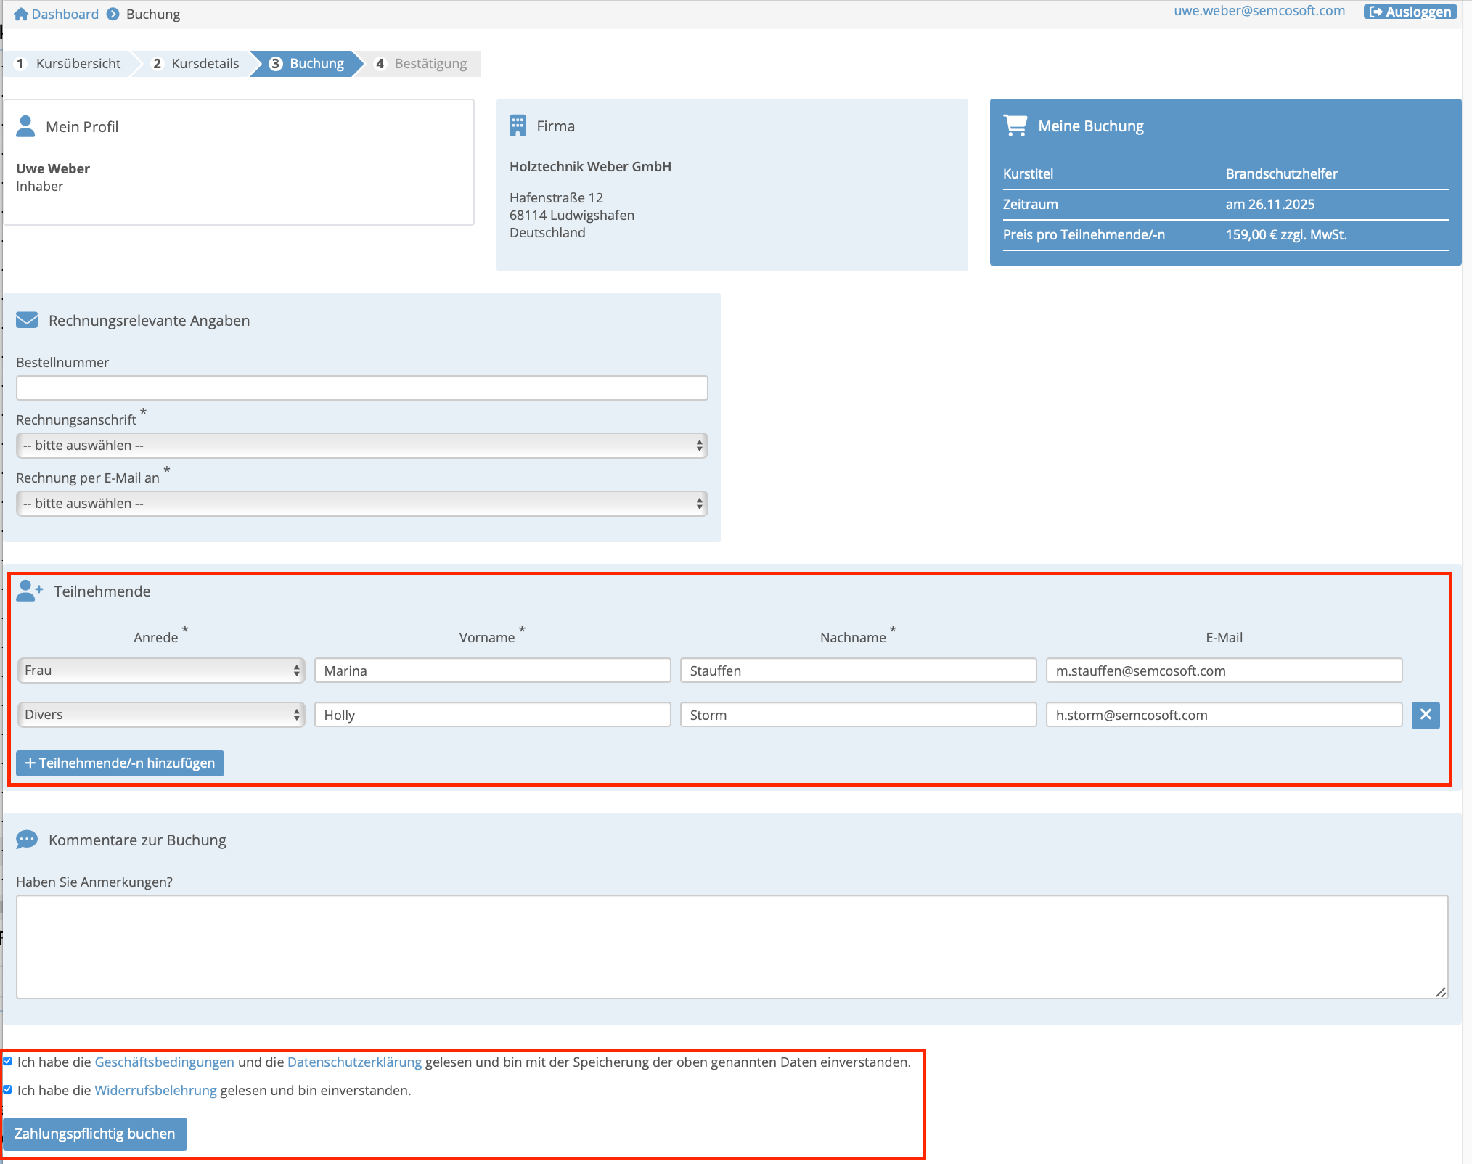Click the Firma building icon
This screenshot has width=1472, height=1164.
(517, 126)
